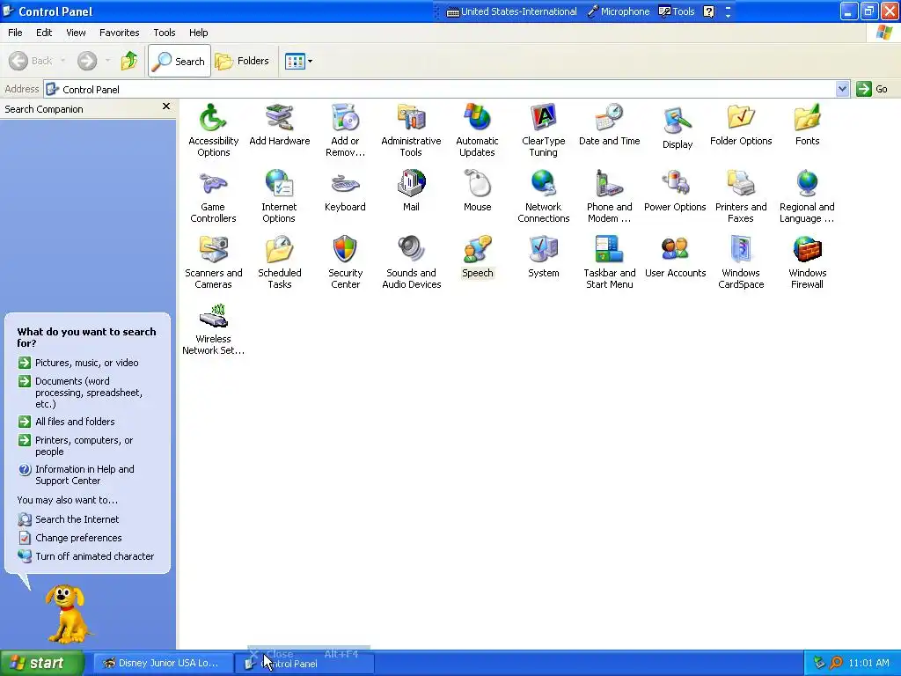The height and width of the screenshot is (676, 901).
Task: Open Power Options icon
Action: coord(675,190)
